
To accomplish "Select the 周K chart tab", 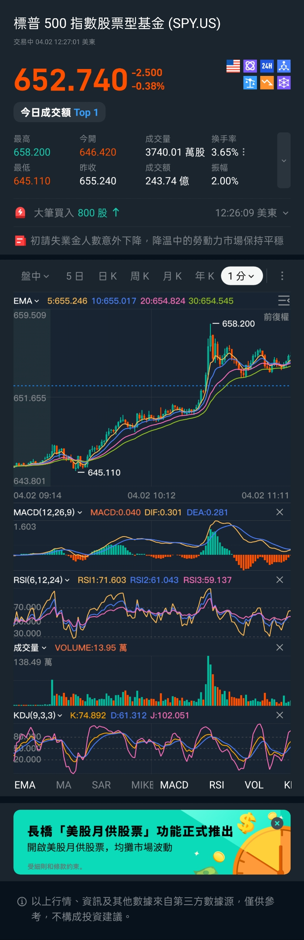I will coord(140,276).
